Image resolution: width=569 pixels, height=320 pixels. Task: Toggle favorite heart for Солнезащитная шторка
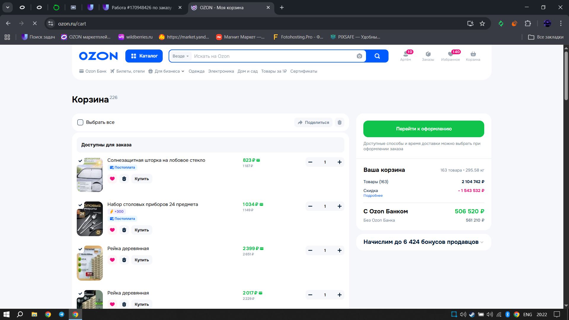(x=112, y=179)
